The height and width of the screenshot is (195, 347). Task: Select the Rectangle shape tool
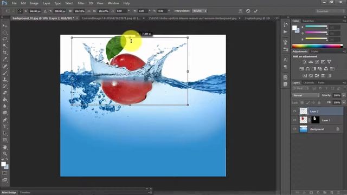[5, 140]
